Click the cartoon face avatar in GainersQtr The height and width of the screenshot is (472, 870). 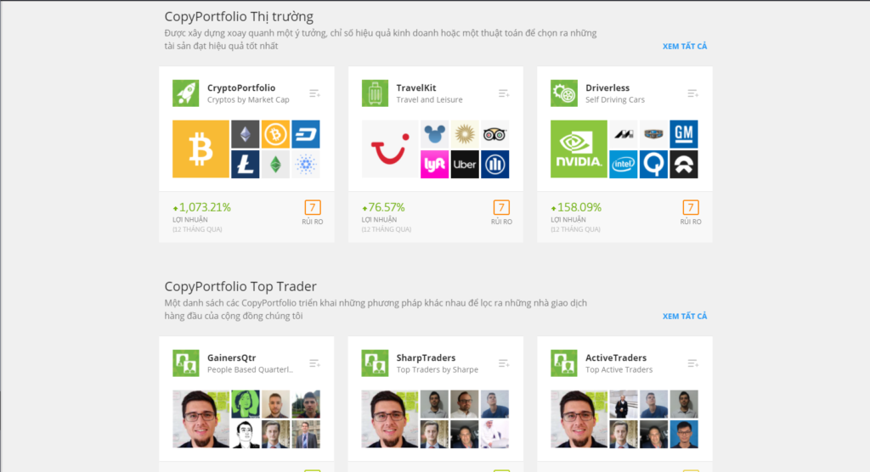pyautogui.click(x=246, y=435)
